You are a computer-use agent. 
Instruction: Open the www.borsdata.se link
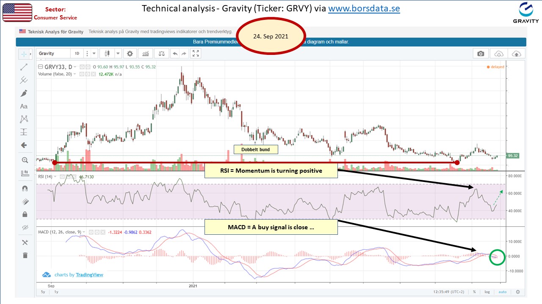tap(364, 8)
